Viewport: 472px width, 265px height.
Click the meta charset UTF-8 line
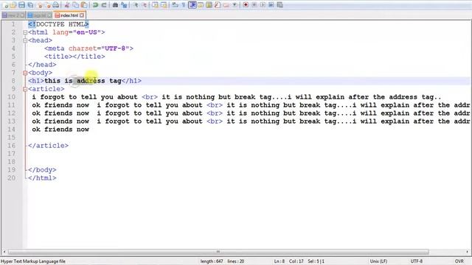88,49
